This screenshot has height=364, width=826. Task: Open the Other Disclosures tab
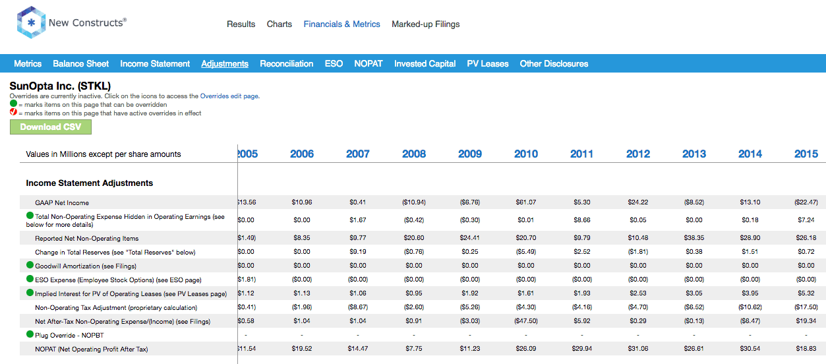[554, 64]
